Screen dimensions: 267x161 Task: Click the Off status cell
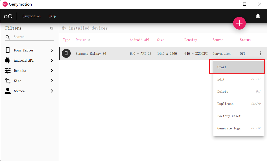242,53
